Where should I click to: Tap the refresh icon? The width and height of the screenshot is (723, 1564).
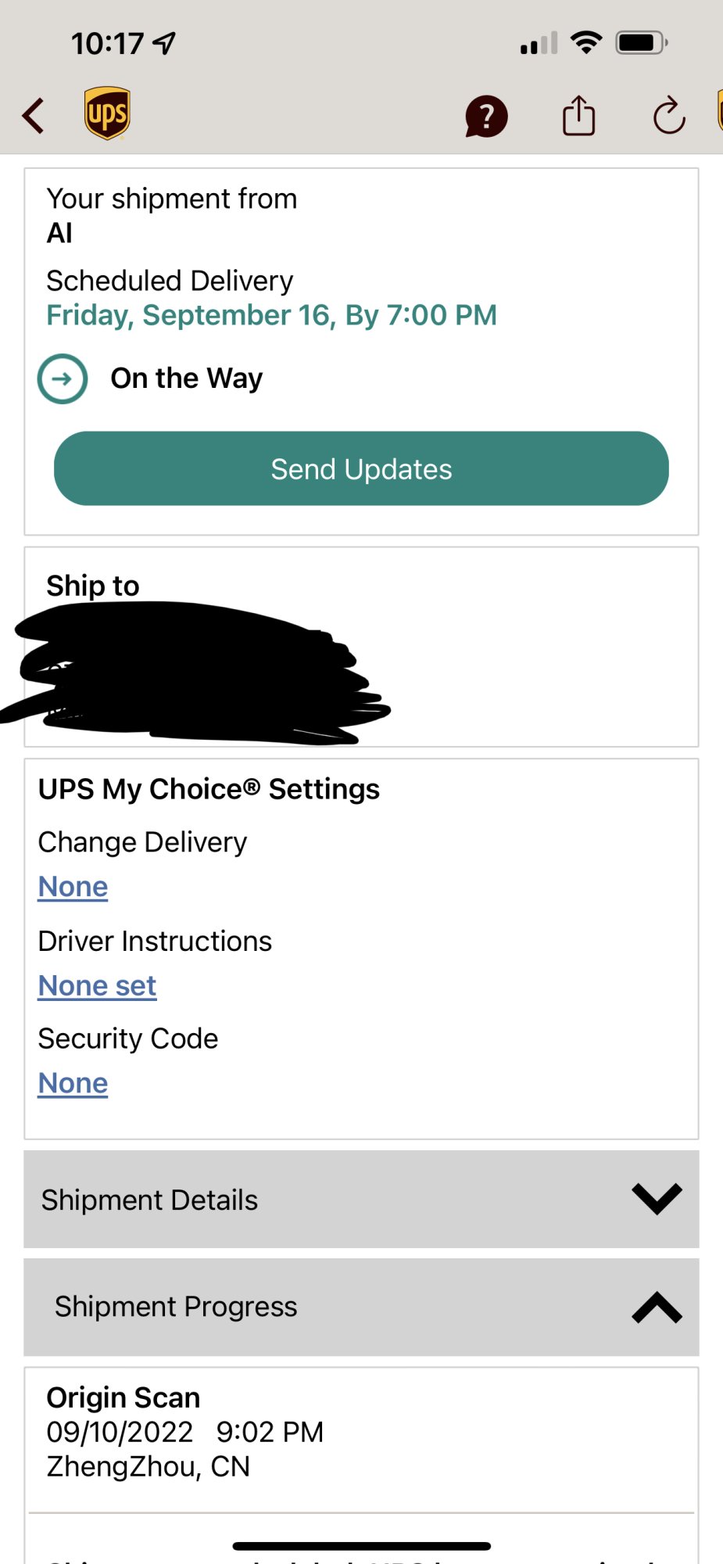(669, 117)
